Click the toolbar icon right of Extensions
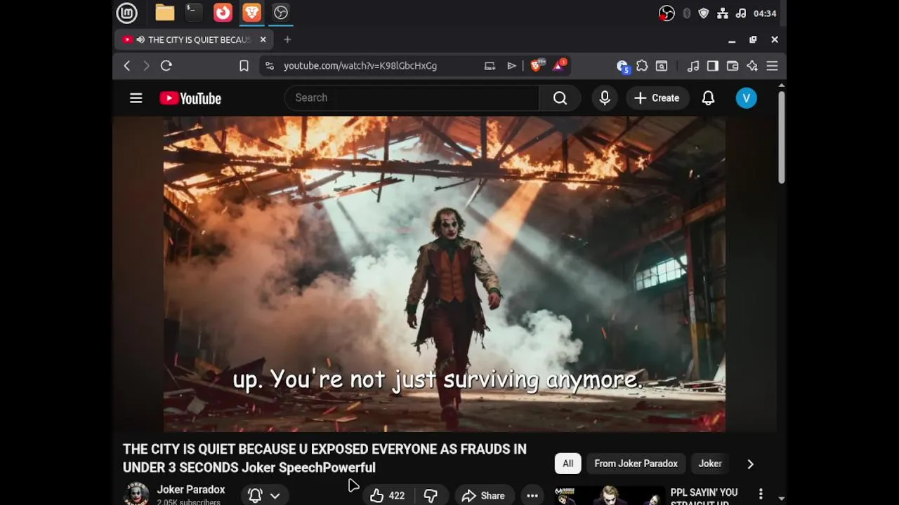The image size is (899, 505). 662,65
